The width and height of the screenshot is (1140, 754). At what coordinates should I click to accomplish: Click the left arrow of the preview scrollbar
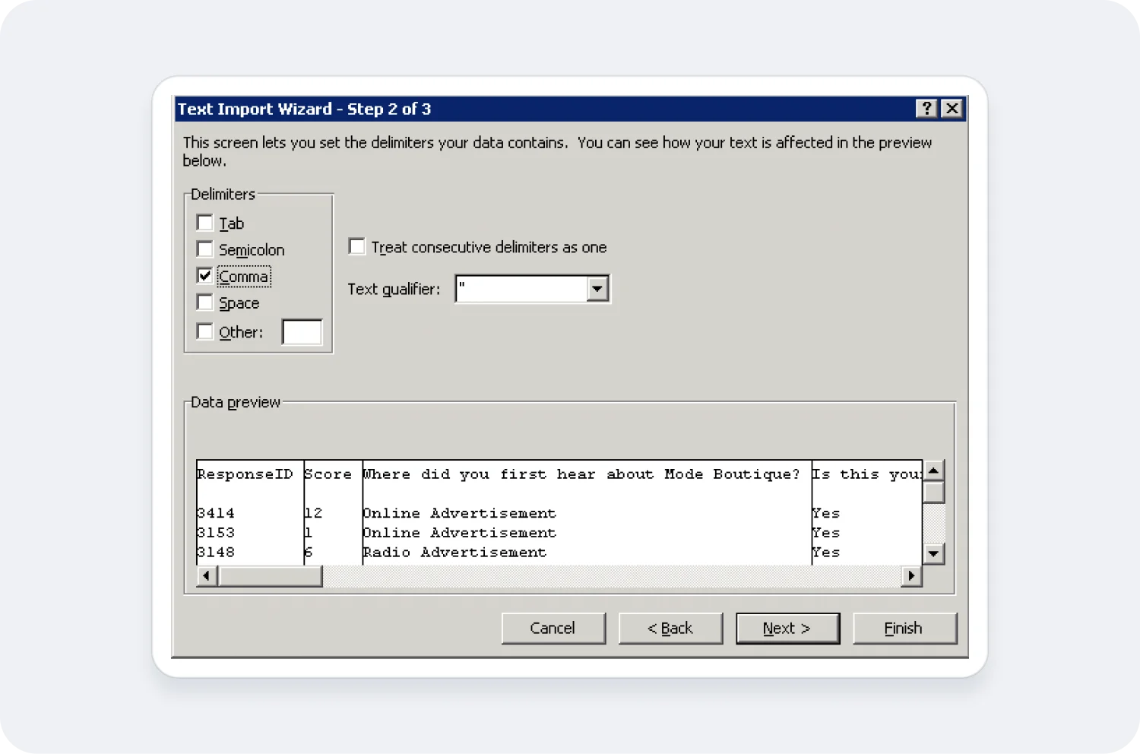pyautogui.click(x=206, y=575)
